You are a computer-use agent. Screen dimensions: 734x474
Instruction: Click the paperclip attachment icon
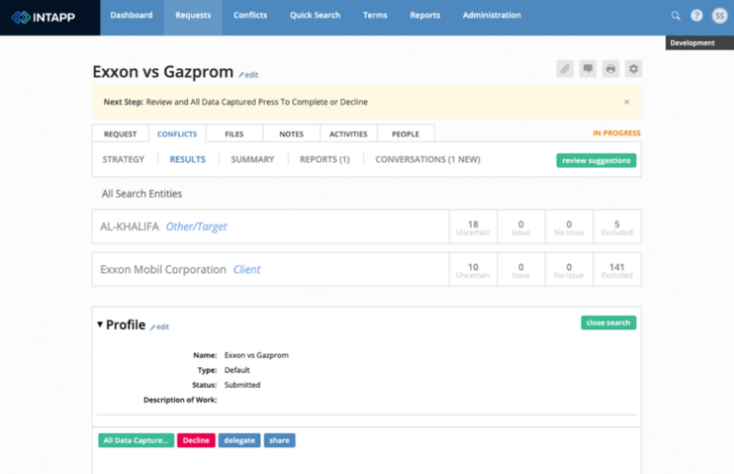coord(565,69)
